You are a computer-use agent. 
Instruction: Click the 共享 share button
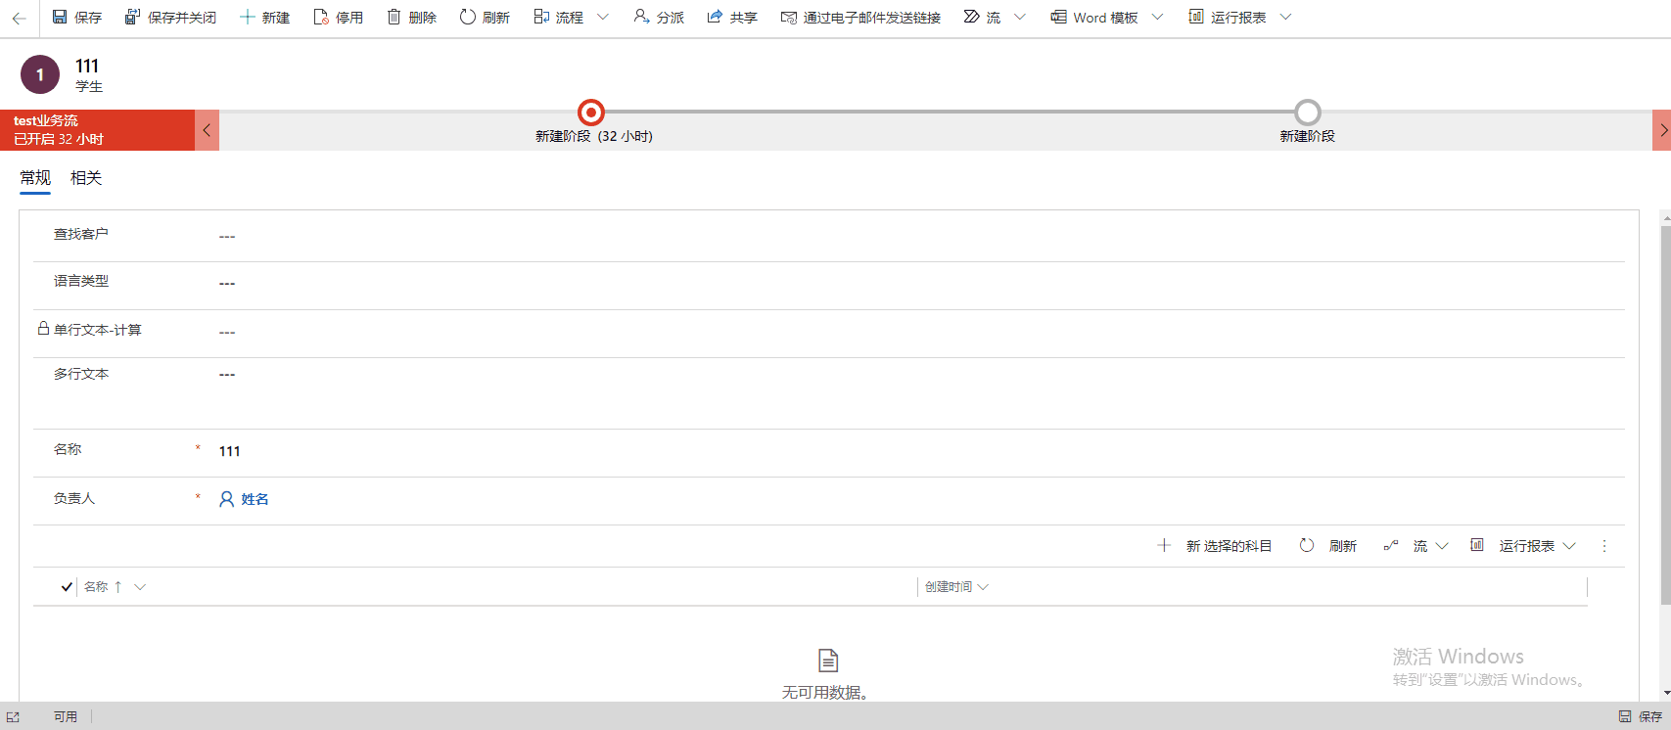pyautogui.click(x=732, y=18)
